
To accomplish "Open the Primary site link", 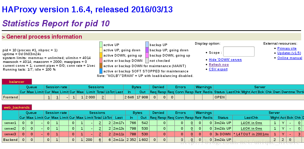I will click(287, 48).
